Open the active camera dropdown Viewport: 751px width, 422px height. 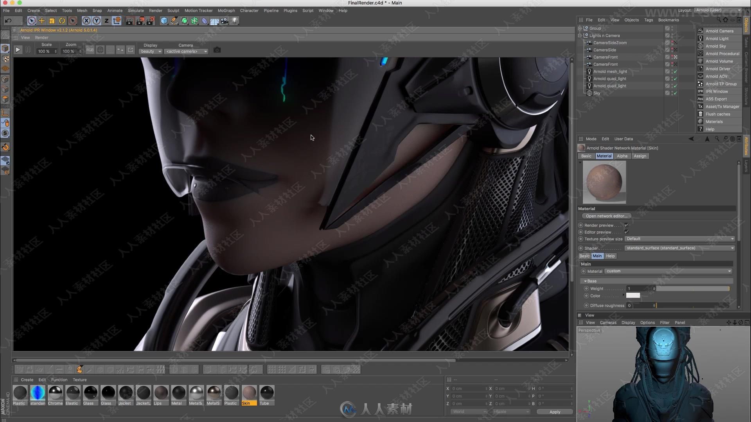pyautogui.click(x=186, y=52)
